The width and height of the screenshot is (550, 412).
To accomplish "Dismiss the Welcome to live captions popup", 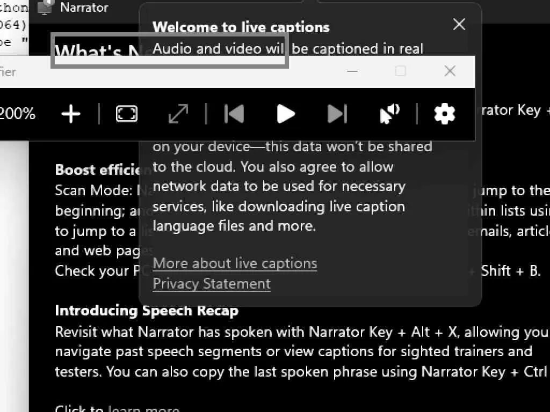I will tap(459, 24).
